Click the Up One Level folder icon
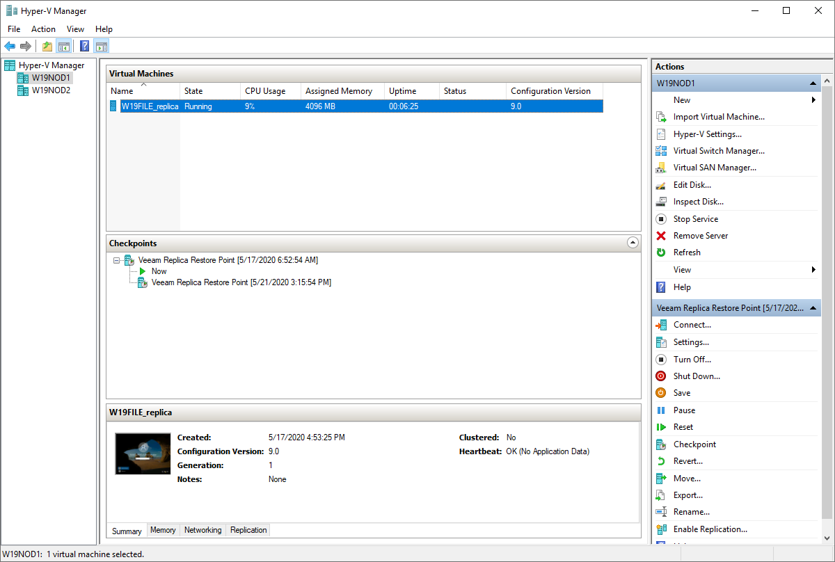The height and width of the screenshot is (562, 835). pos(47,47)
